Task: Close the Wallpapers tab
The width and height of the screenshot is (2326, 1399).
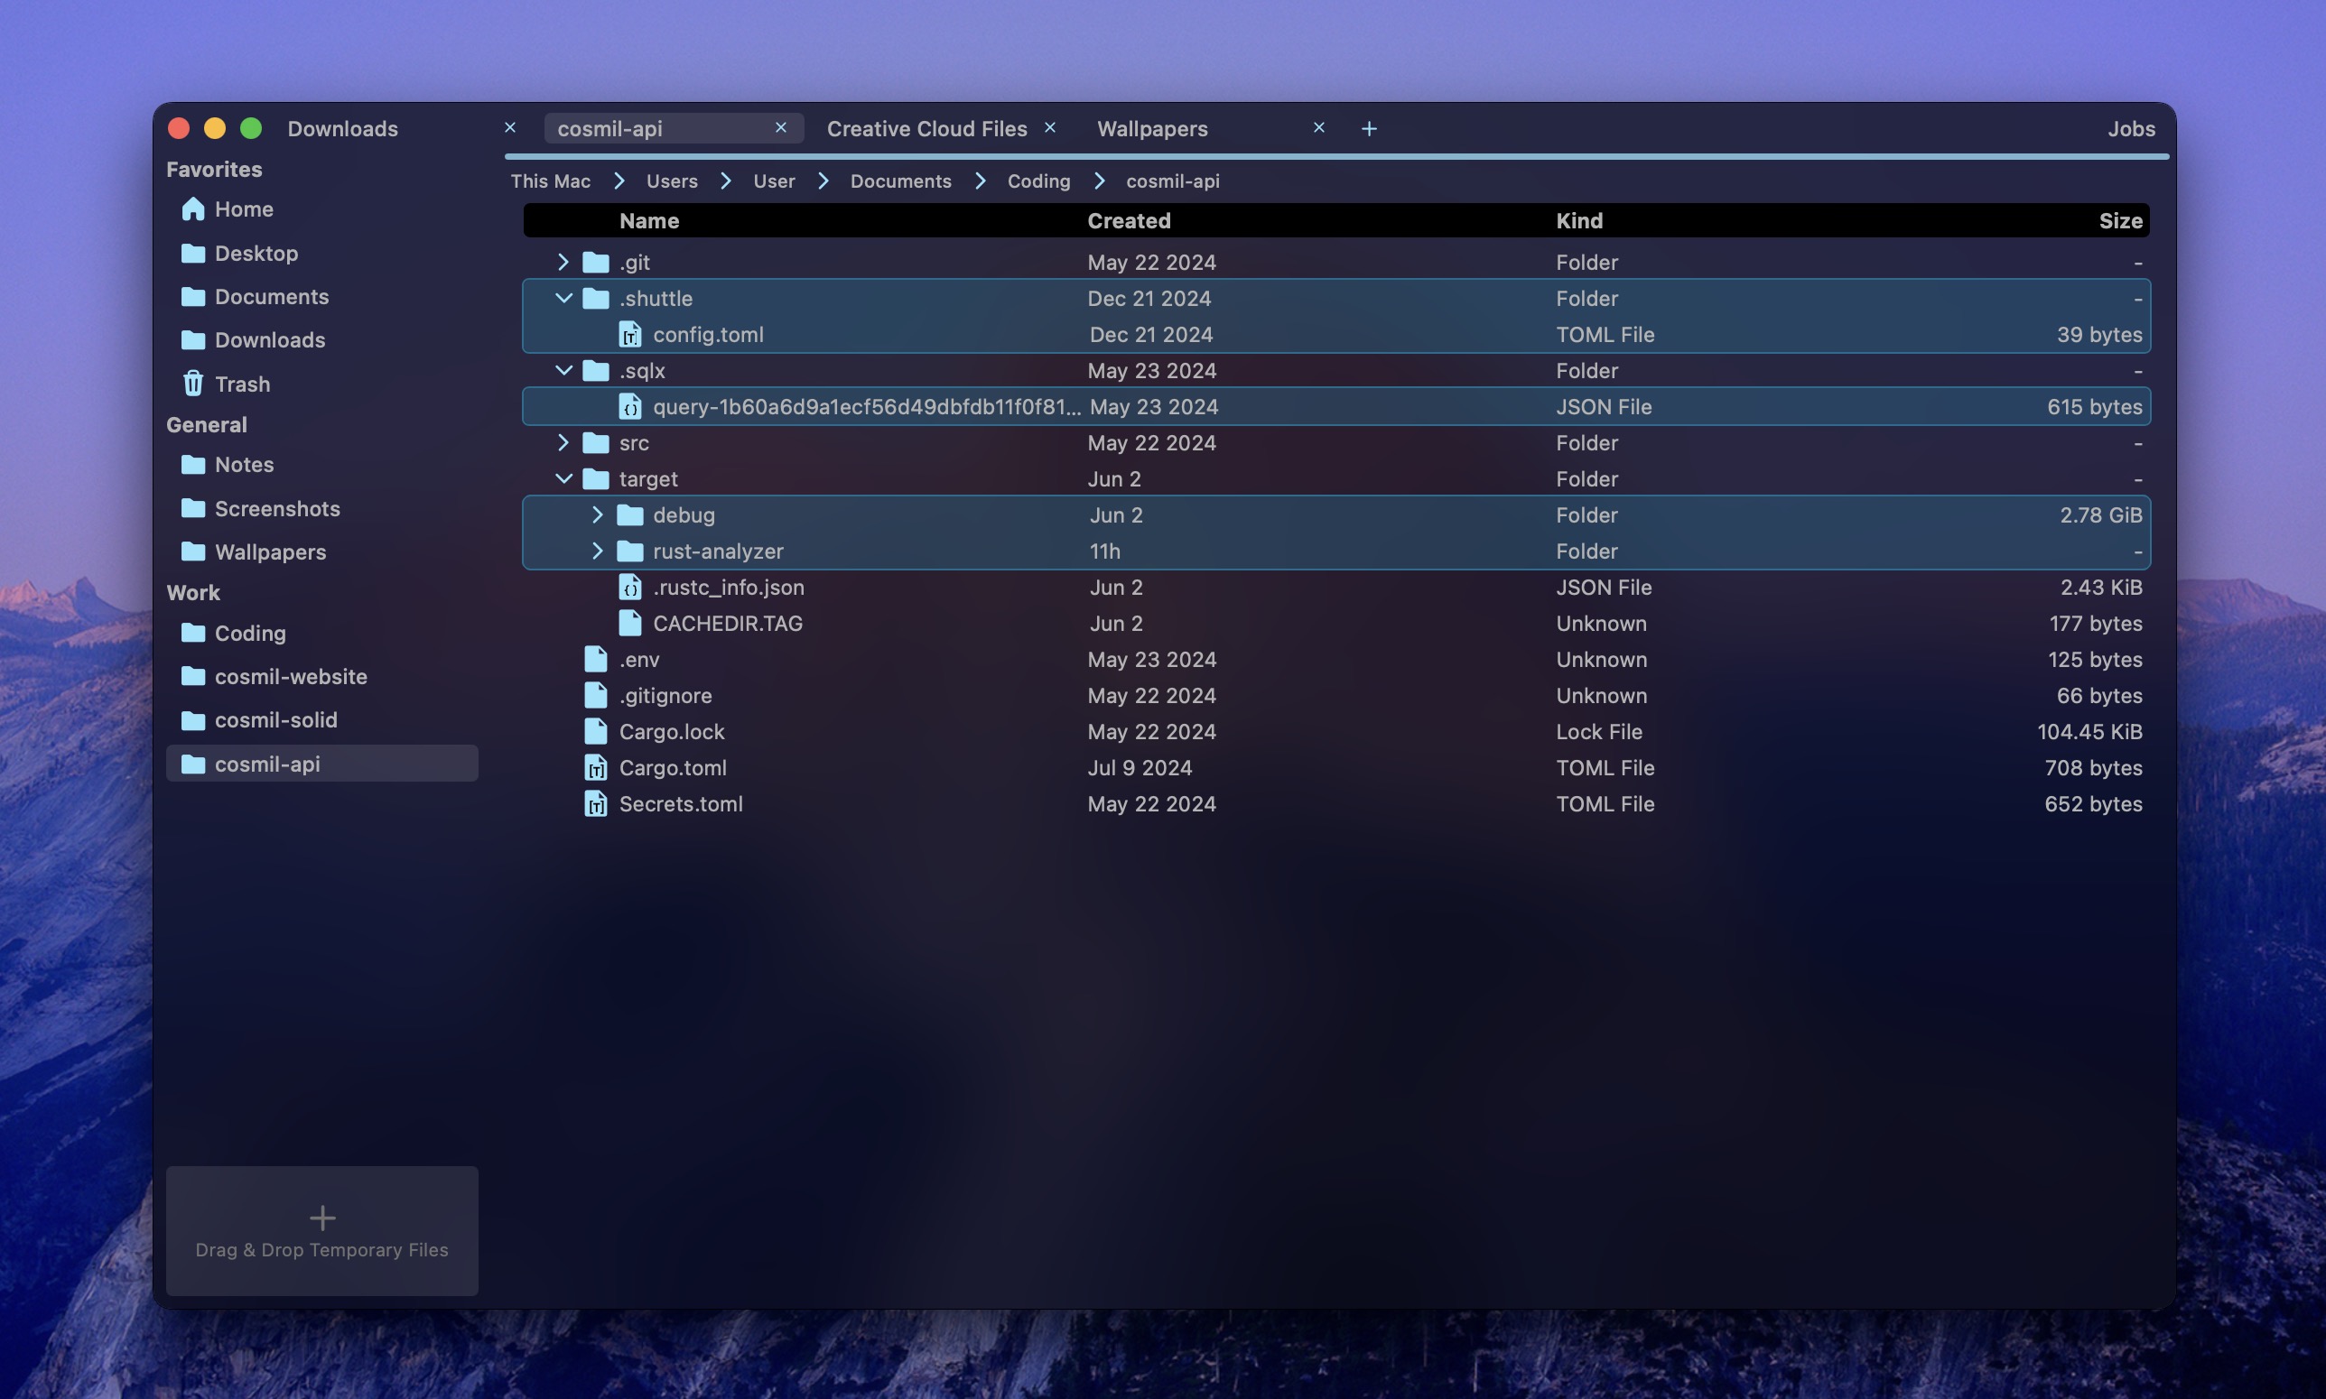Action: [x=1319, y=128]
